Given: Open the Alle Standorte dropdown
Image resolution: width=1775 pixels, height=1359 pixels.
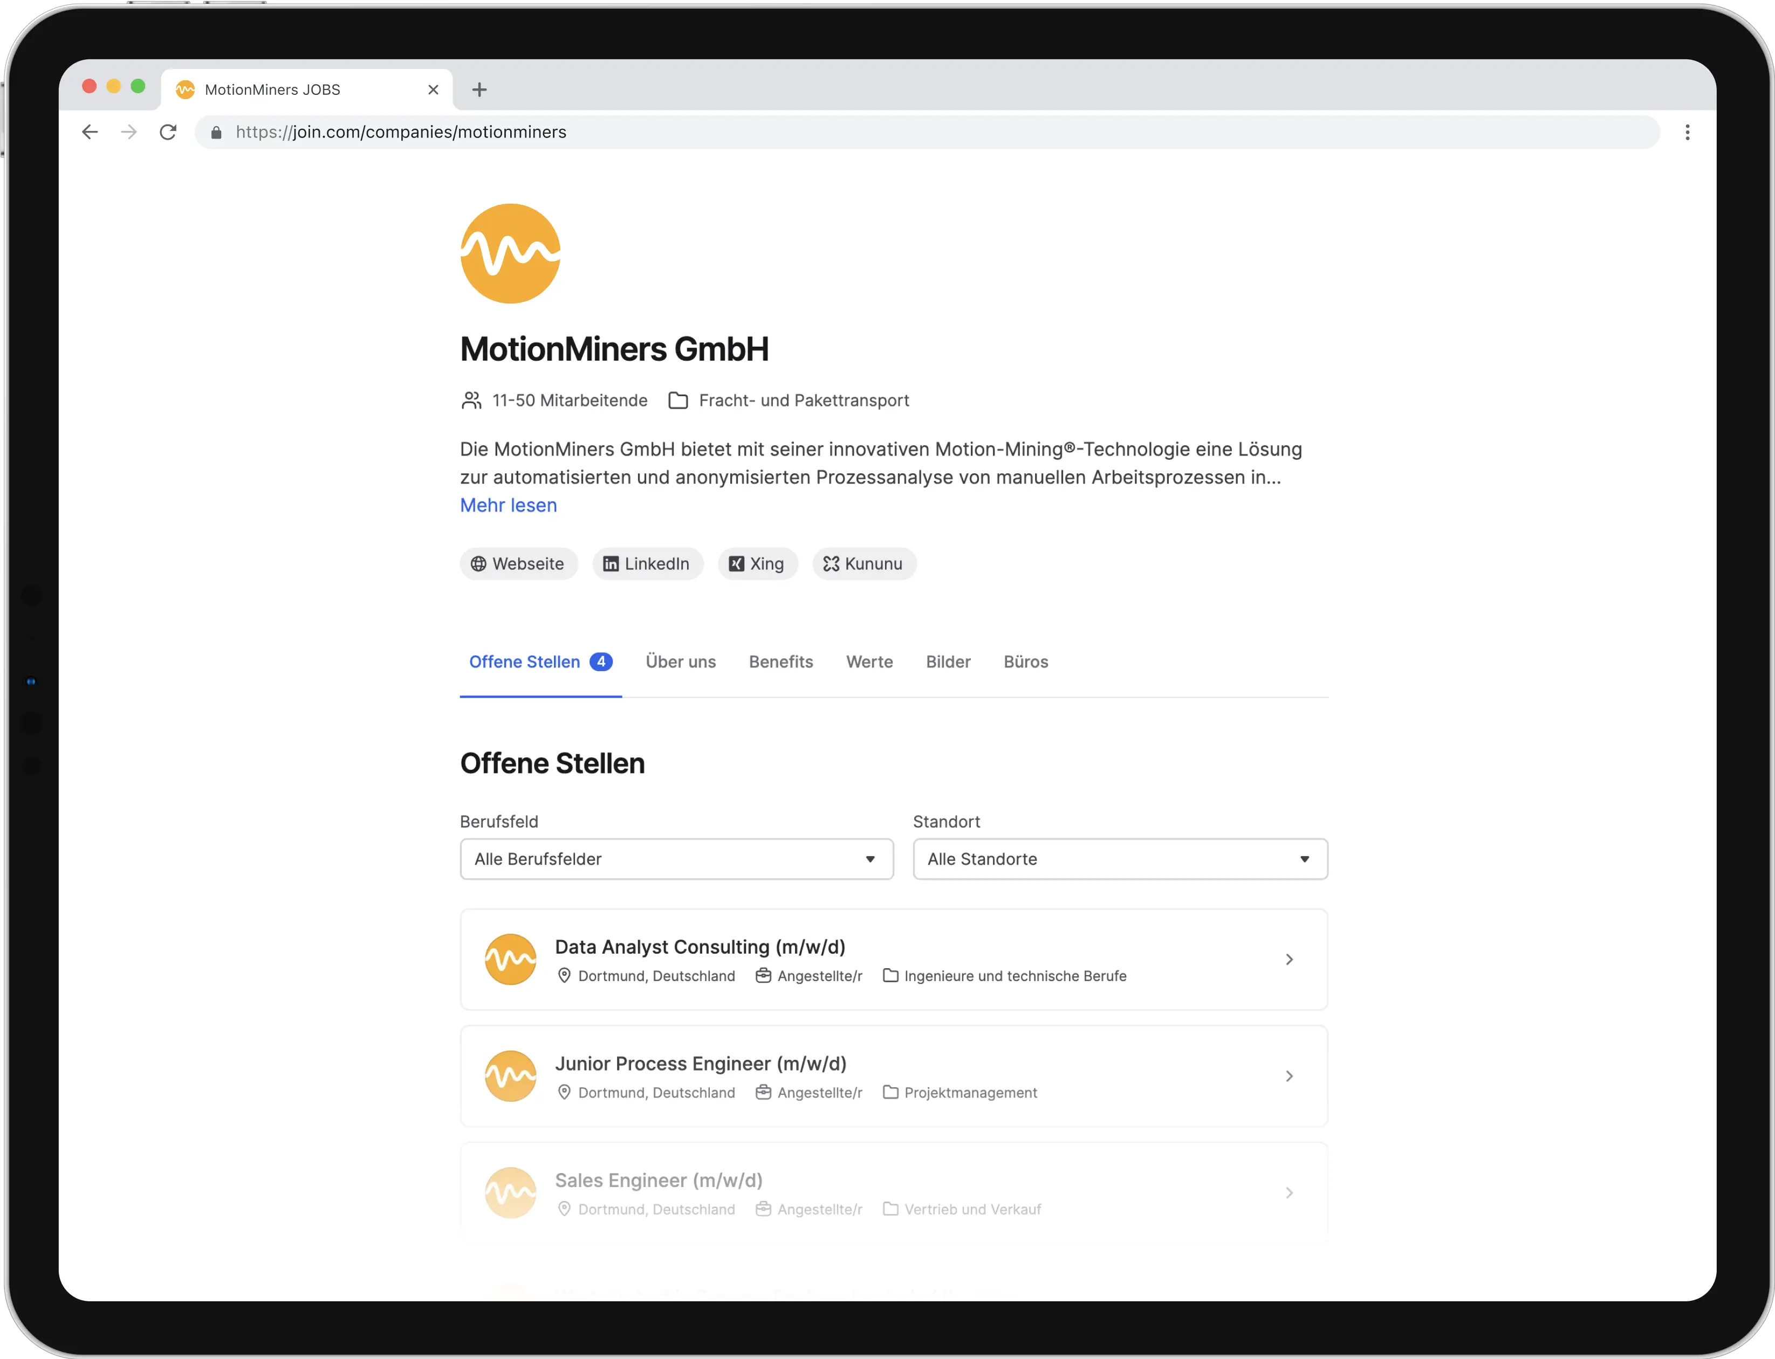Looking at the screenshot, I should click(1120, 859).
